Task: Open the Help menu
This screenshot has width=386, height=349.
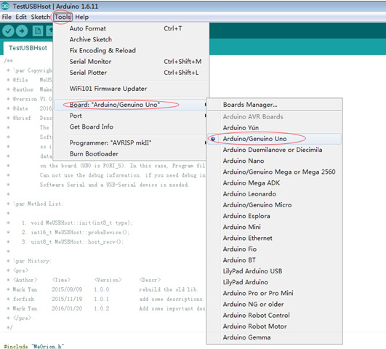Action: (81, 17)
